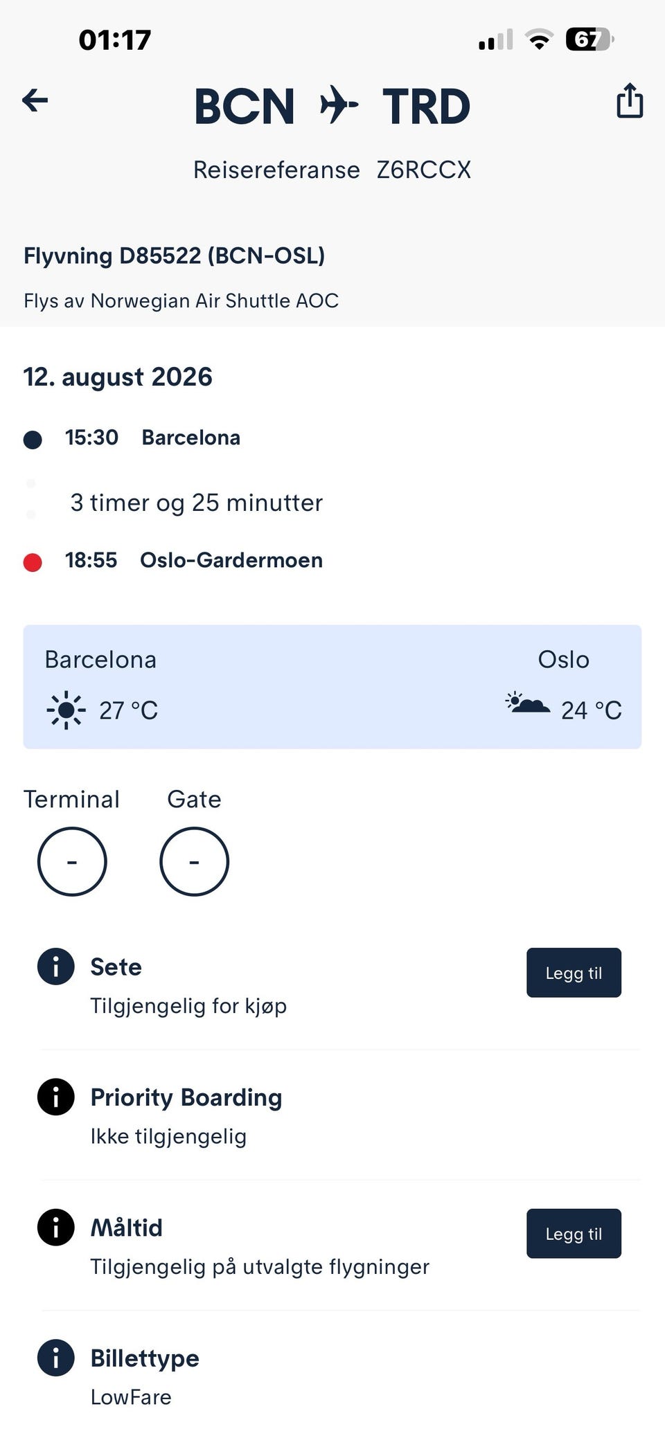The width and height of the screenshot is (665, 1438).
Task: Tap the info icon beside Billettype
Action: pos(55,1358)
